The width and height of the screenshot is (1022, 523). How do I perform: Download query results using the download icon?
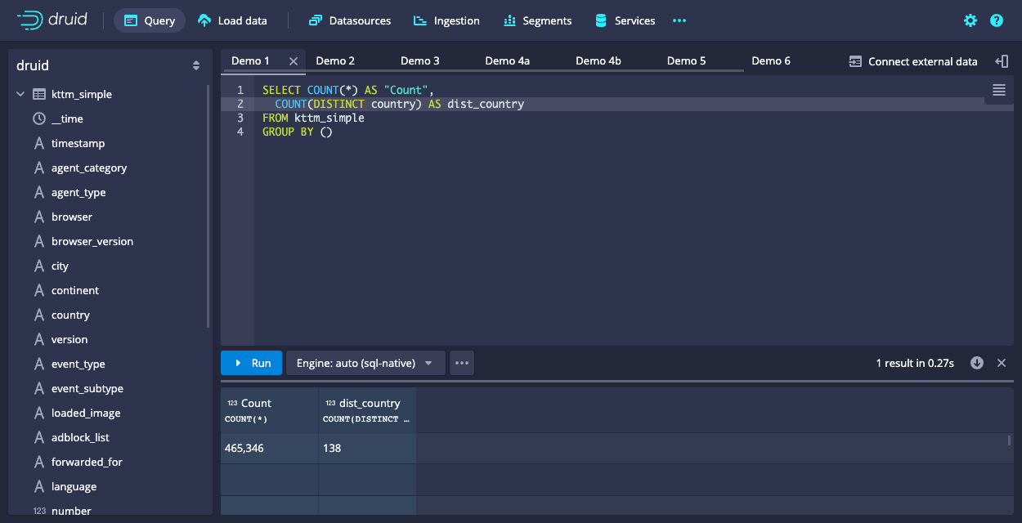coord(976,363)
